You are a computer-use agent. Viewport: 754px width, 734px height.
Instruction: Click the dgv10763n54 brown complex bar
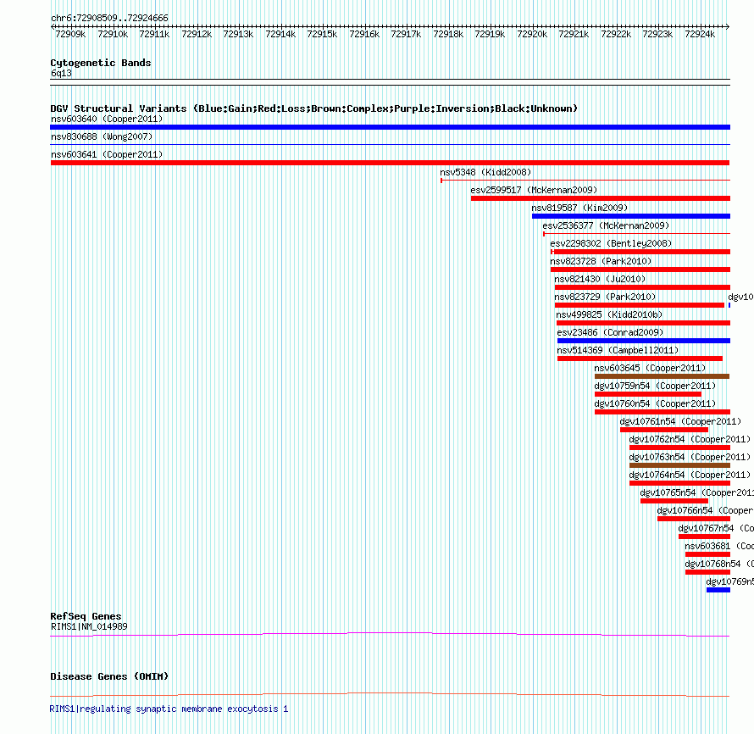680,465
